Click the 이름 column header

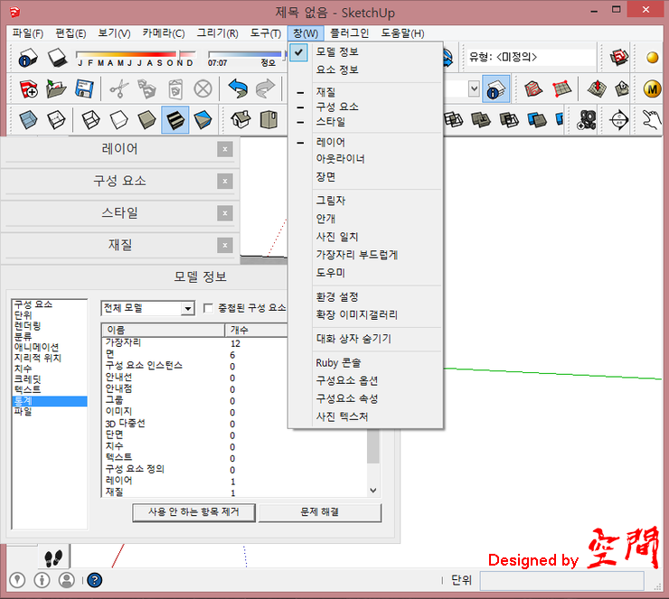163,330
